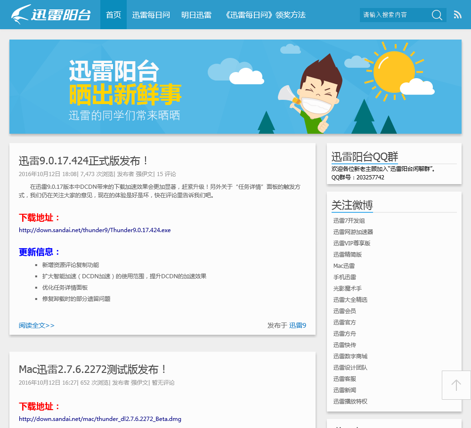Open 迅雷设计团队 weibo link

click(x=350, y=368)
